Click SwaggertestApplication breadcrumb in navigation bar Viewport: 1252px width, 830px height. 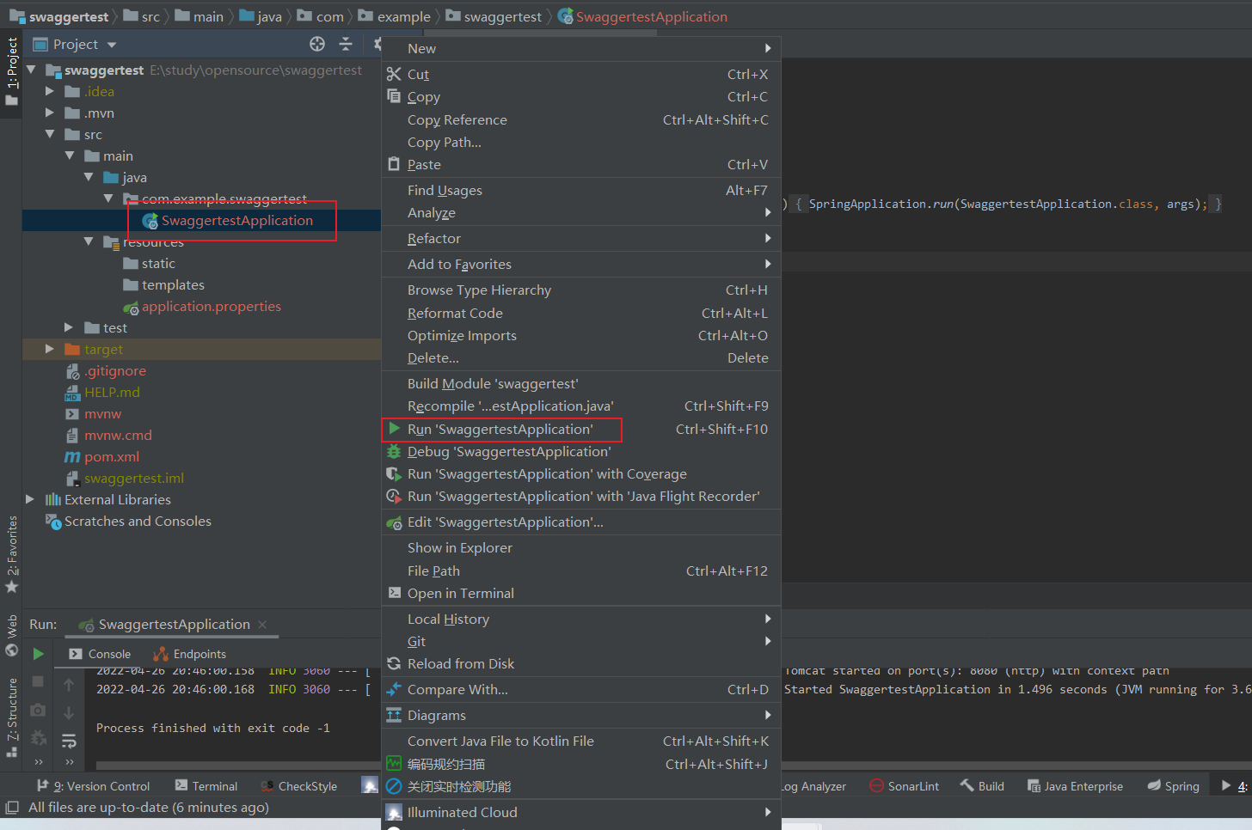coord(642,16)
